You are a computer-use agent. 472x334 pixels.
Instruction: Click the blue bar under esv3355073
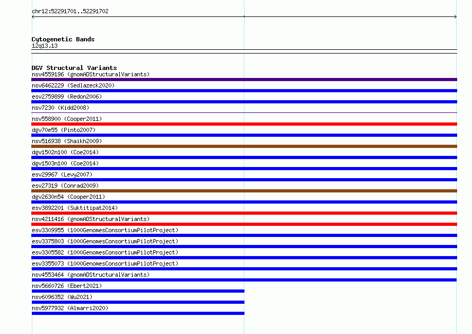pos(244,269)
